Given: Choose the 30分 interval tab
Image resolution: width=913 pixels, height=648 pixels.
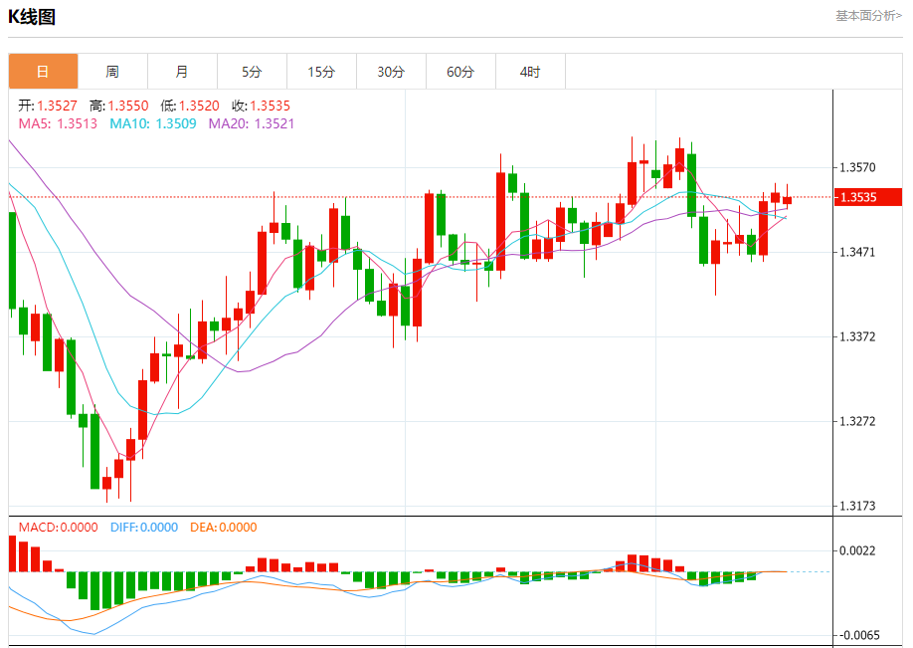Looking at the screenshot, I should 391,72.
